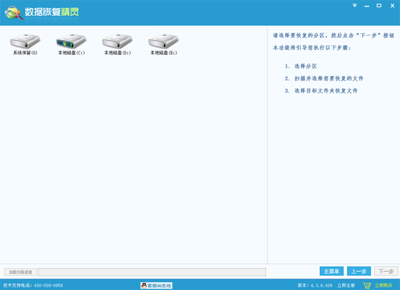Viewport: 400px width, 290px height.
Task: Go to 主菜单 main menu
Action: 332,271
